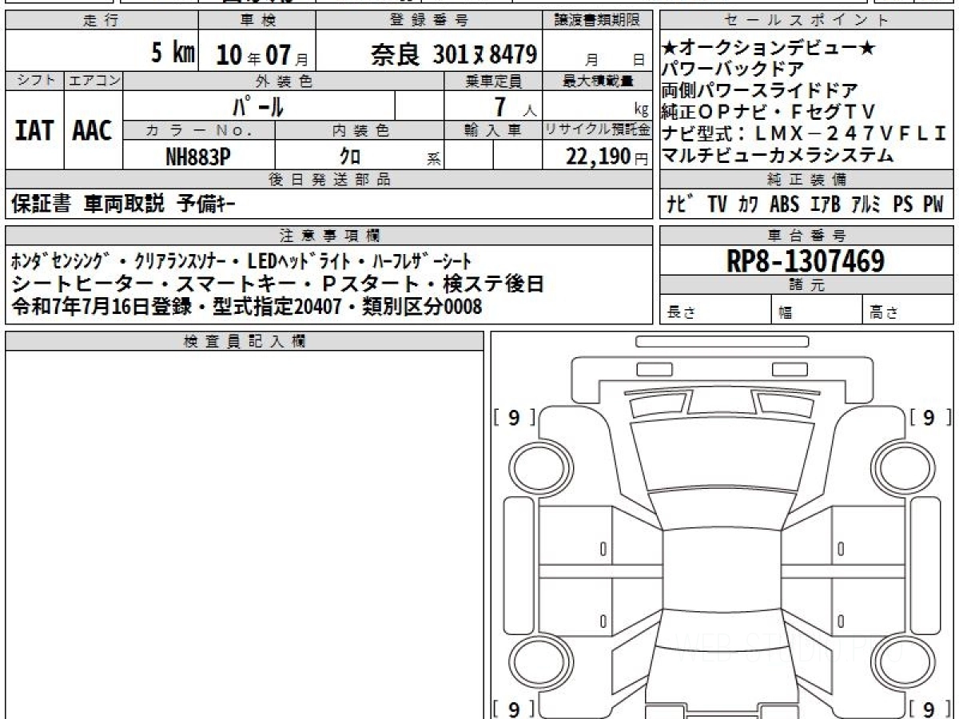Click the vehicle body condition diagram
Viewport: 959px width, 719px height.
tap(722, 527)
